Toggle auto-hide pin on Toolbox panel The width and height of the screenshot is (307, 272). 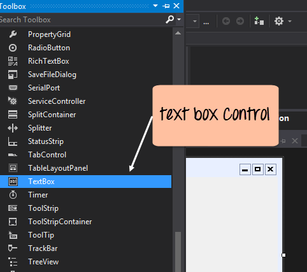(x=166, y=6)
